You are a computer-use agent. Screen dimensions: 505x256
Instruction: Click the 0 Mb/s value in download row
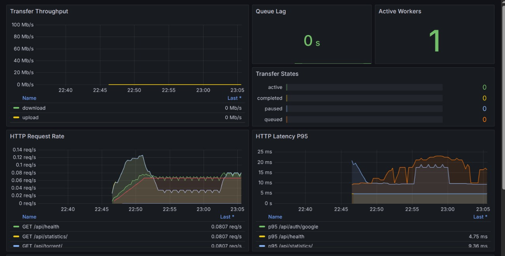(233, 108)
